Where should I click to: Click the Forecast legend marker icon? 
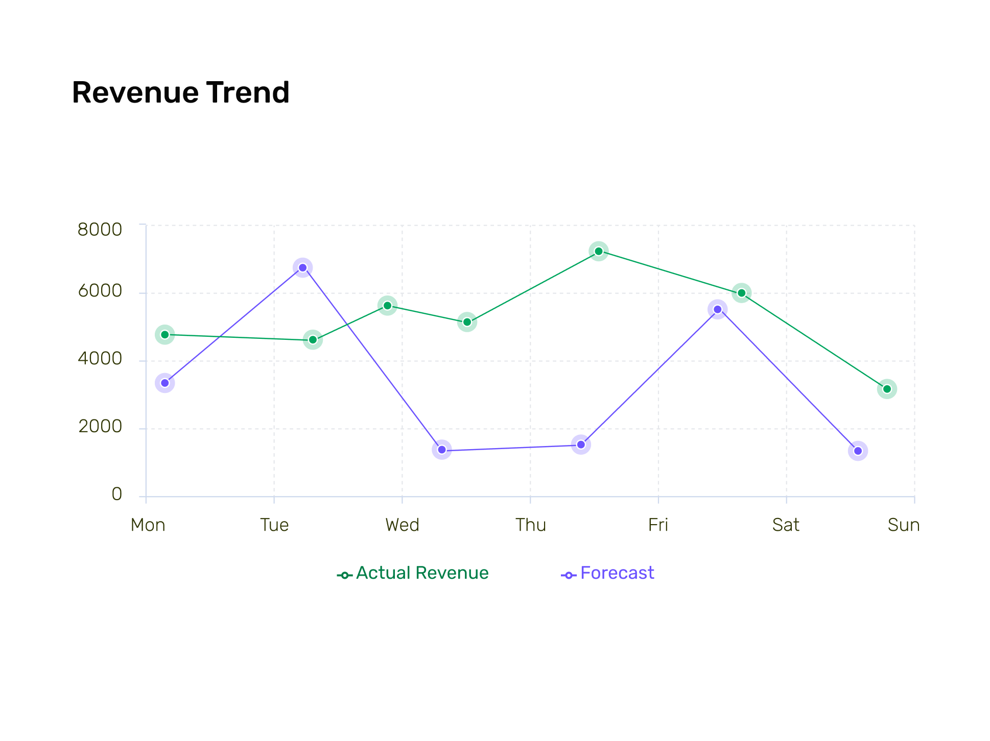coord(569,575)
